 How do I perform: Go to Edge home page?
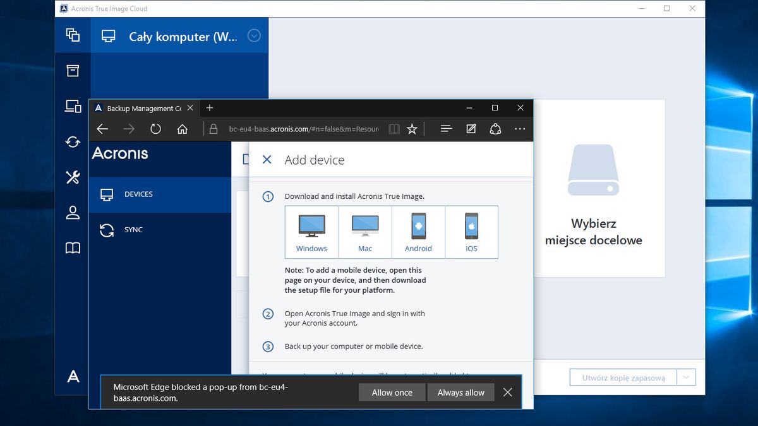(183, 129)
